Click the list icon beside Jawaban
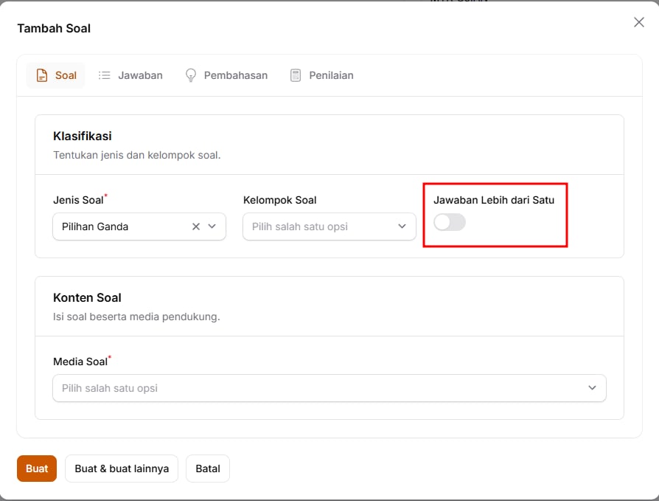Viewport: 659px width, 501px height. (104, 75)
